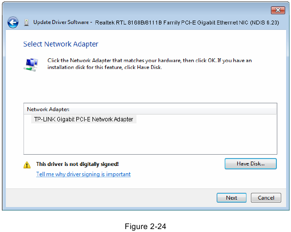
Task: Click the yellow warning triangle icon
Action: pyautogui.click(x=27, y=165)
